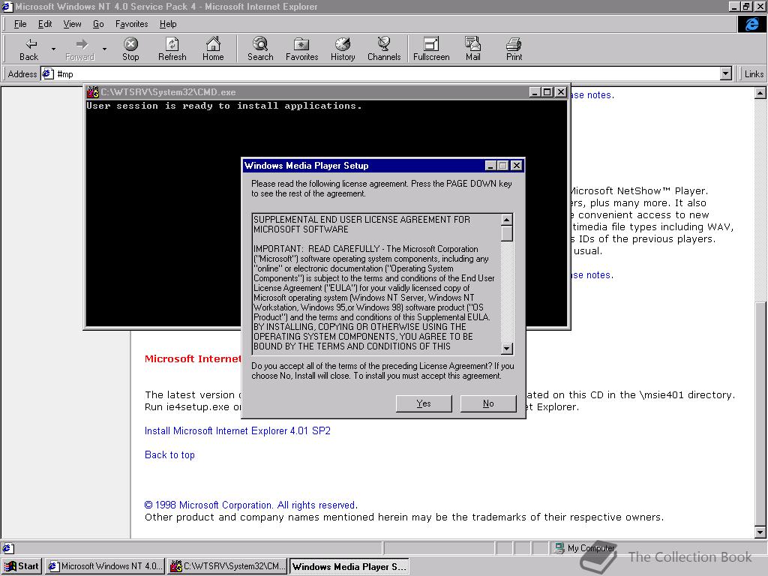Switch to CMD.exe taskbar button
768x576 pixels.
point(227,566)
